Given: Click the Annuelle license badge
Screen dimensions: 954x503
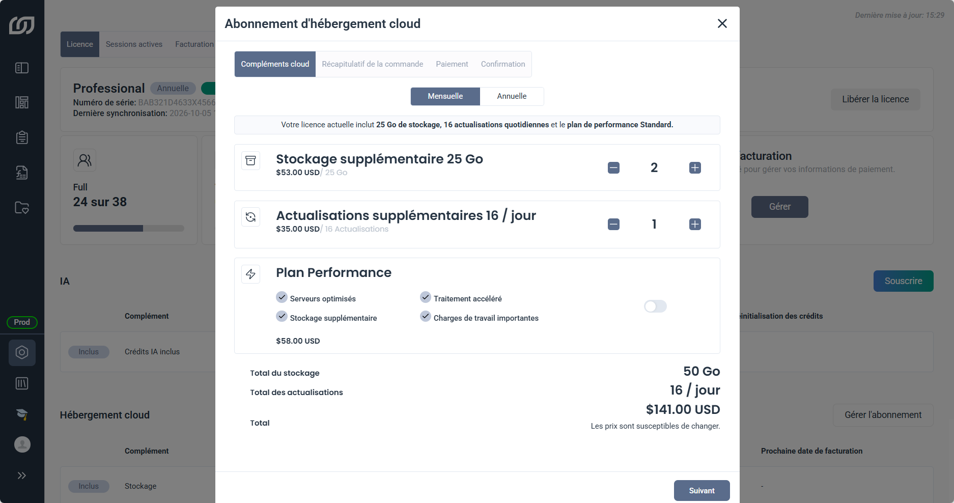Looking at the screenshot, I should 173,88.
